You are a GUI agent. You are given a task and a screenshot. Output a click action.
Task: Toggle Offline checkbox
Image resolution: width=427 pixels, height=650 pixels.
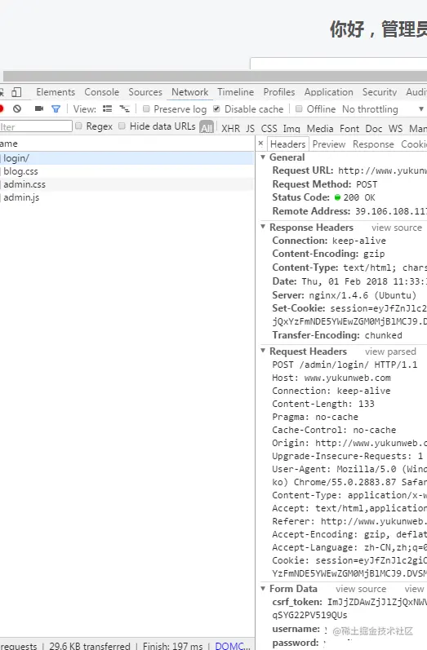(299, 109)
